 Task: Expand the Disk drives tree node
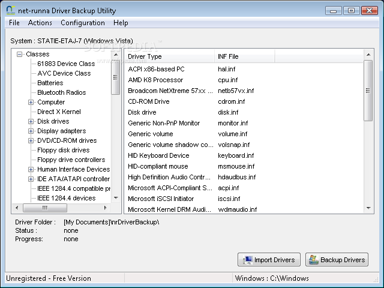31,121
